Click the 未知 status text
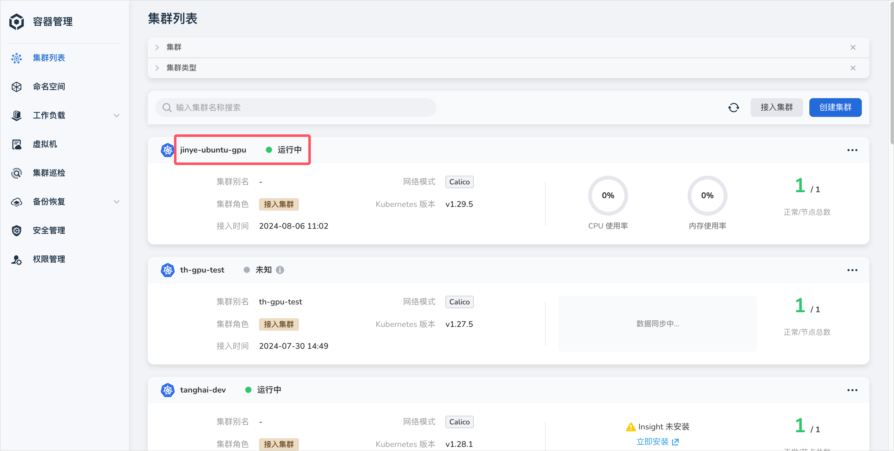Image resolution: width=894 pixels, height=451 pixels. coord(263,270)
